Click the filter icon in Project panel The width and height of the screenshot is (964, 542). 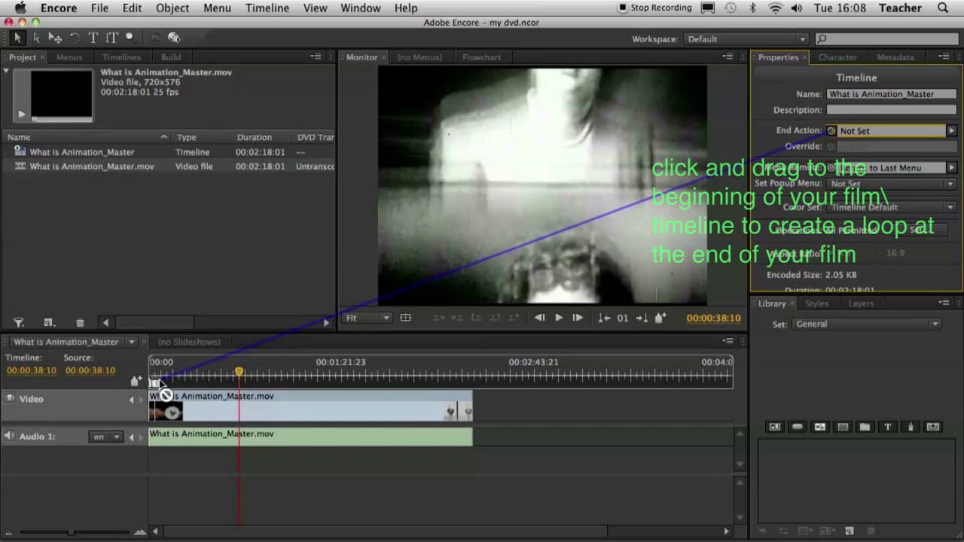click(x=19, y=322)
